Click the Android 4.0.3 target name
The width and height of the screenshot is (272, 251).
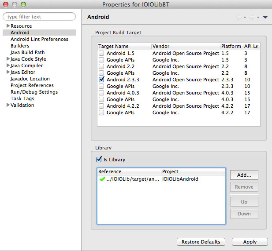pos(123,93)
